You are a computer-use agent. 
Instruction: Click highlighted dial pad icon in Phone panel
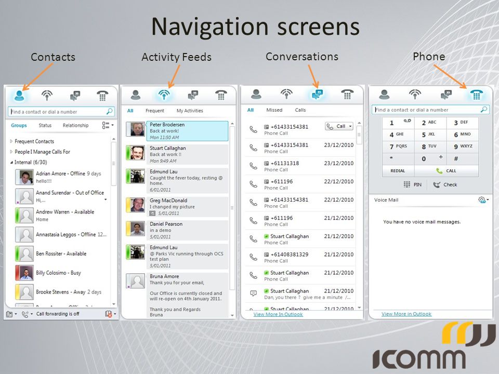tap(477, 95)
